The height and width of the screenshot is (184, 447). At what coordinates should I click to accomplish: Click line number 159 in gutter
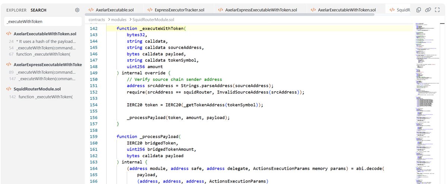coord(93,137)
